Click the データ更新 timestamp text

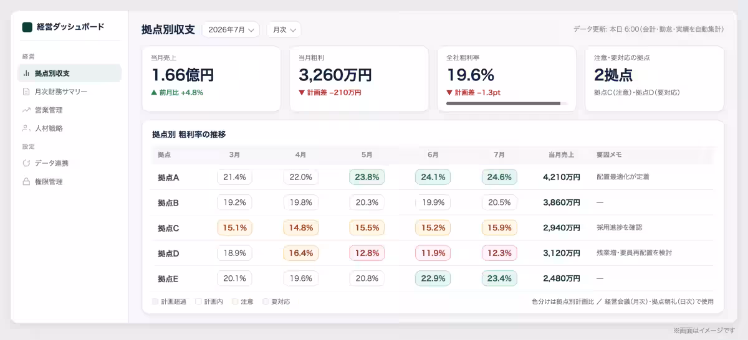point(648,29)
